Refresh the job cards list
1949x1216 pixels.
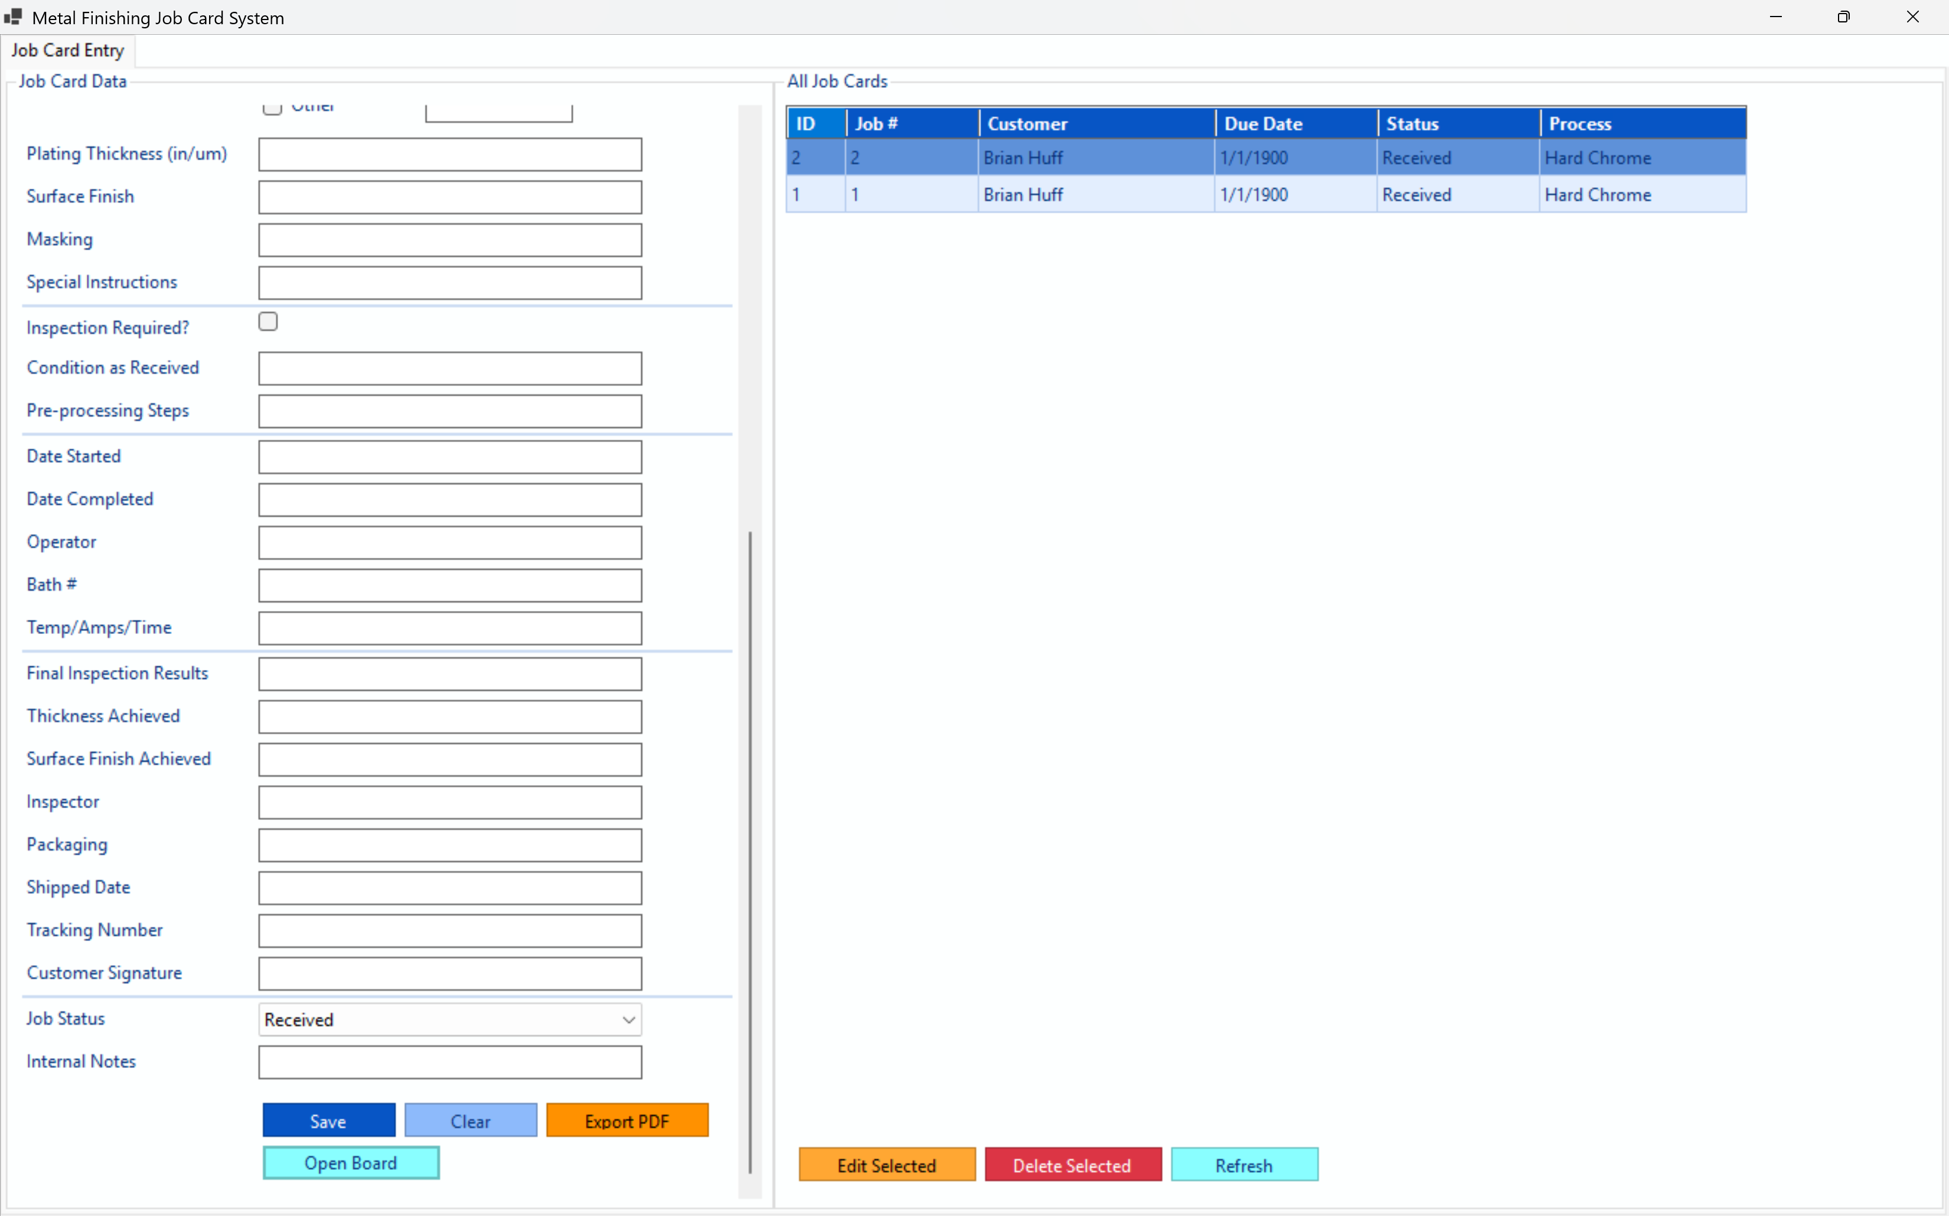point(1243,1165)
